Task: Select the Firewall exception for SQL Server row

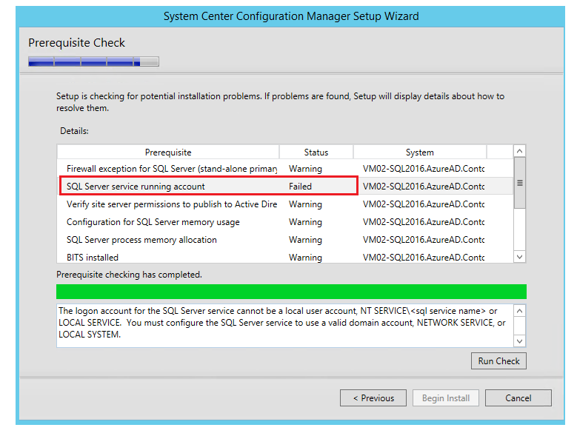Action: 285,169
